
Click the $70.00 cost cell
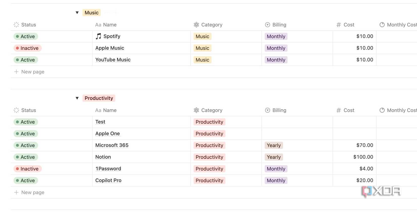click(x=355, y=145)
